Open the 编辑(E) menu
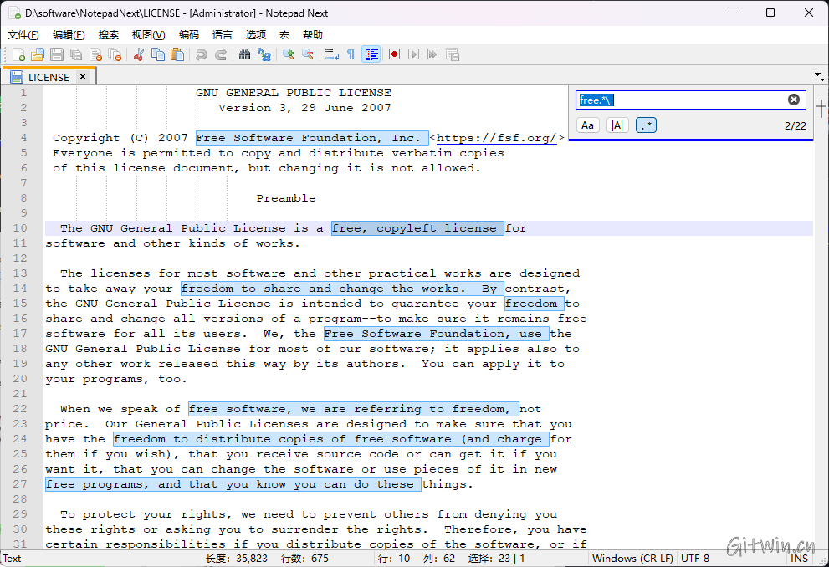The image size is (829, 567). click(x=69, y=35)
